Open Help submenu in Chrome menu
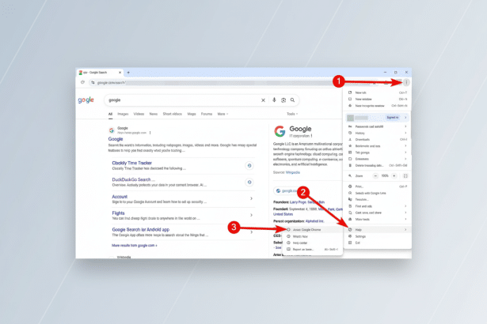 pos(378,230)
